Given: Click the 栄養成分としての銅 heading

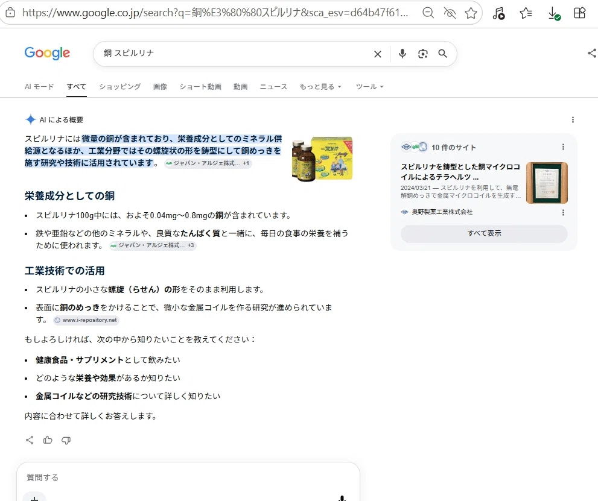Looking at the screenshot, I should coord(69,196).
